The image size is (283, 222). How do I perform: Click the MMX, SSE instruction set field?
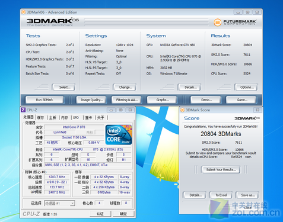(88, 165)
